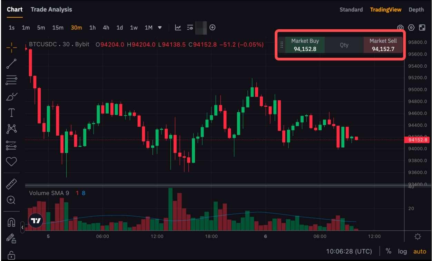Click the Market Buy button

coord(305,45)
